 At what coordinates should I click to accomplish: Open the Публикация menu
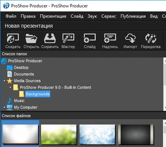(x=133, y=16)
